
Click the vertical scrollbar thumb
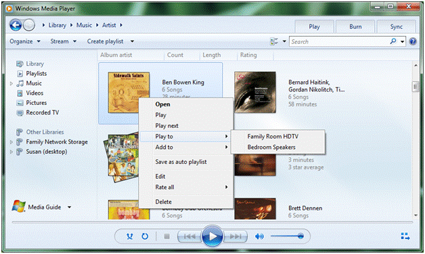point(416,87)
